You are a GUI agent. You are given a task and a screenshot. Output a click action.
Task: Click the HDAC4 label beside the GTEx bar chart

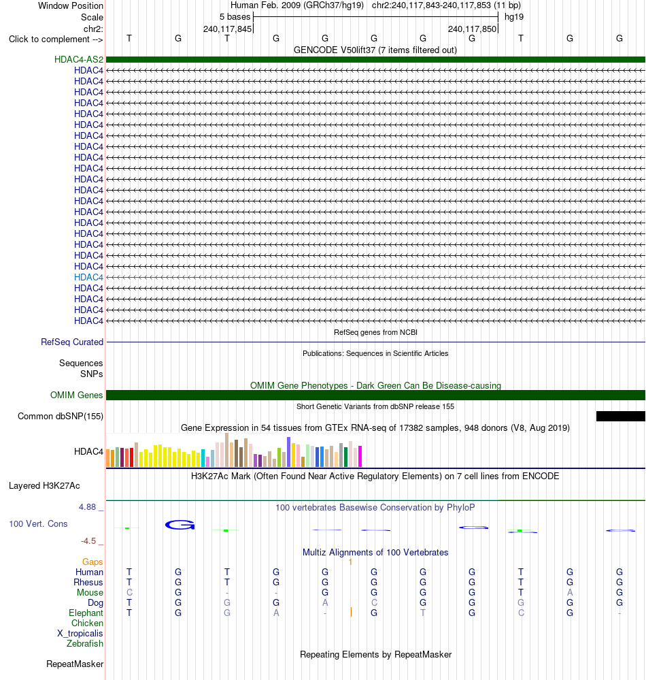(x=89, y=451)
